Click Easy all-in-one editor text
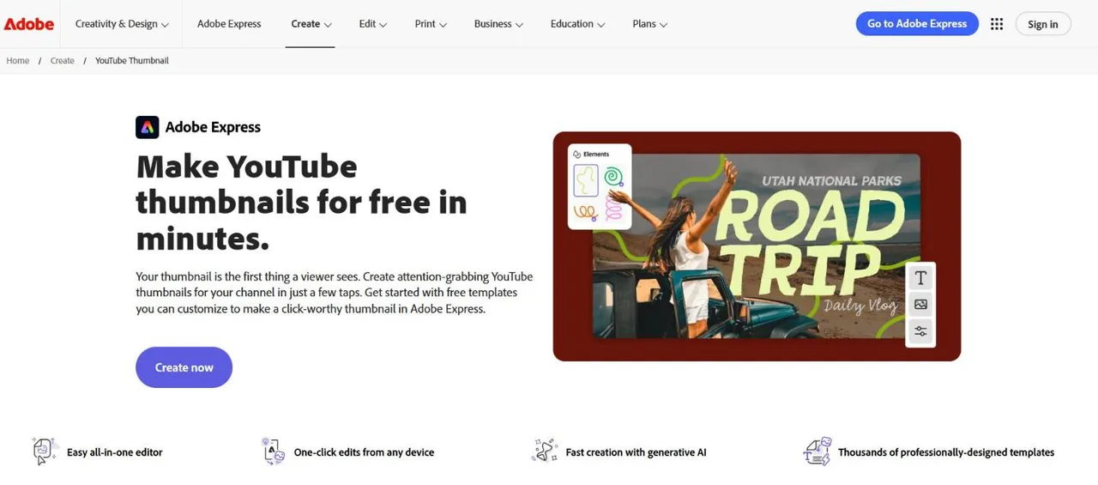The image size is (1098, 485). click(114, 452)
